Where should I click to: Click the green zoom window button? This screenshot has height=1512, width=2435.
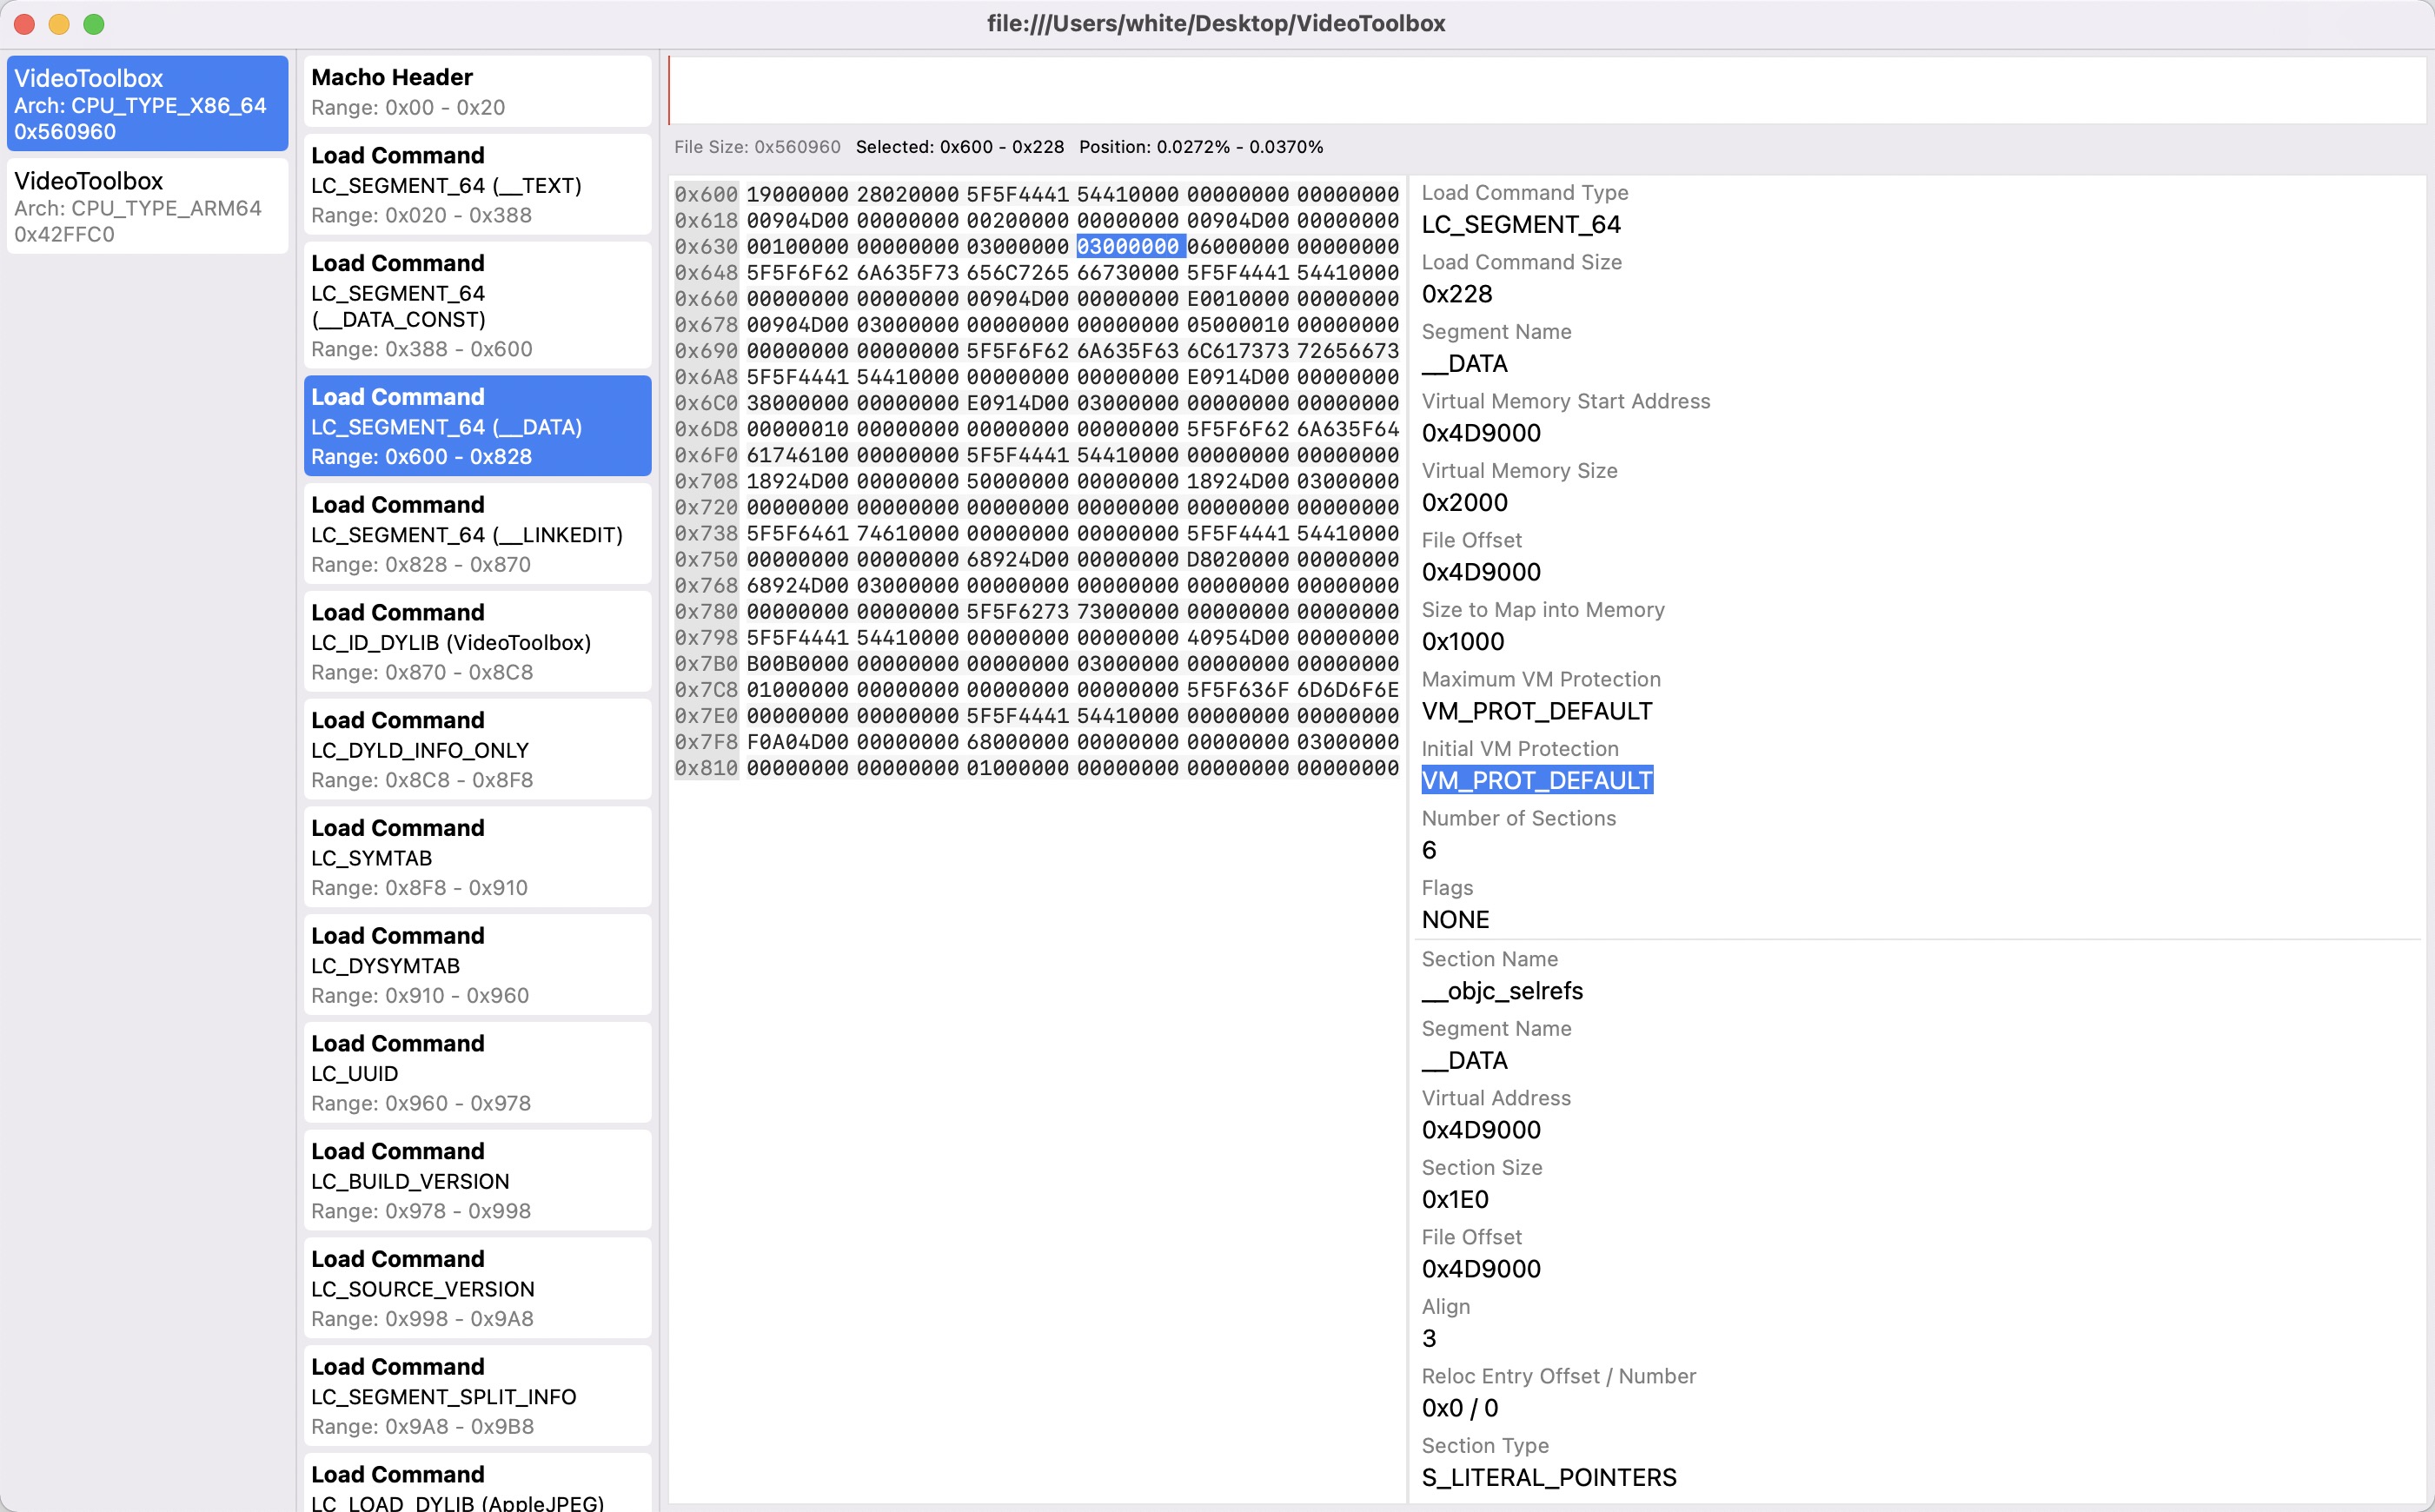pyautogui.click(x=94, y=24)
